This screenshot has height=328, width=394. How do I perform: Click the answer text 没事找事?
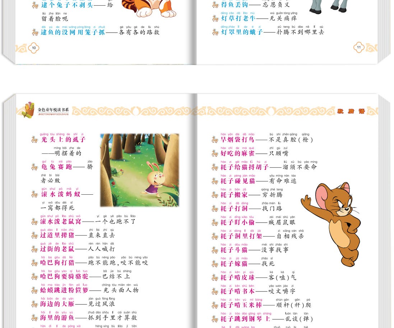(x=275, y=250)
